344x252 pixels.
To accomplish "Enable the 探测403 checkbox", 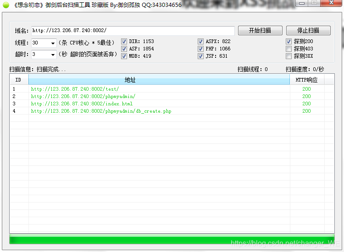I will point(289,49).
